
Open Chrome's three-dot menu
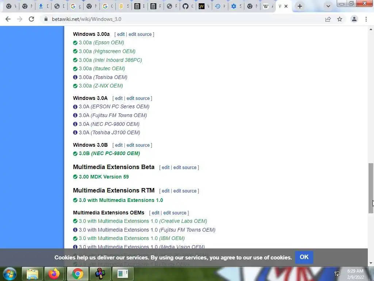coord(366,19)
